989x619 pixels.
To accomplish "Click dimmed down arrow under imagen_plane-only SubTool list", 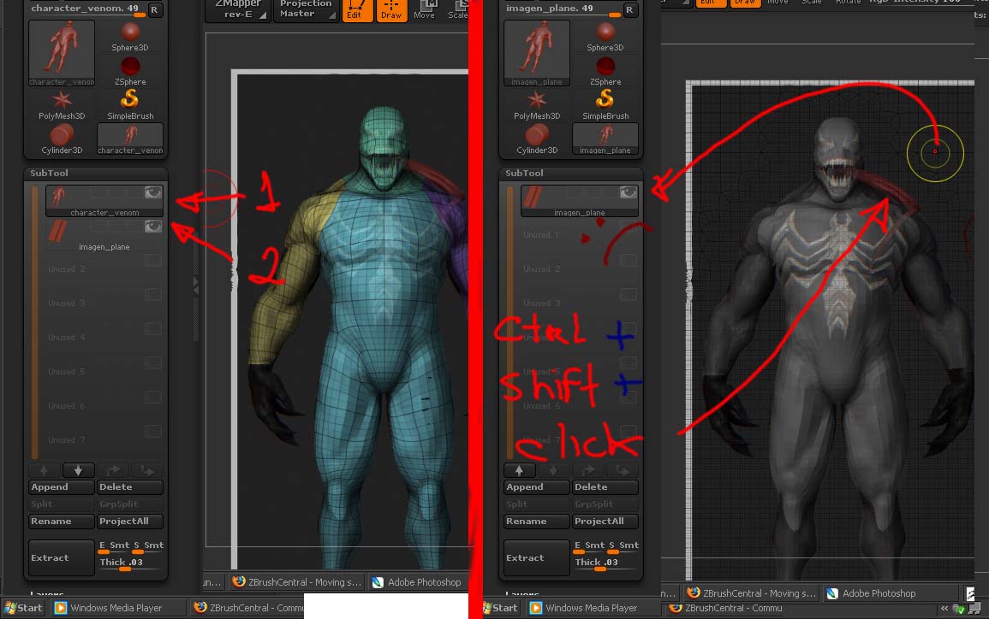I will click(x=553, y=470).
